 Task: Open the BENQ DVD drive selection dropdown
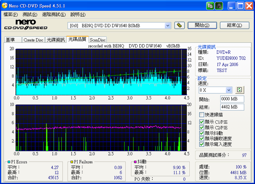pyautogui.click(x=168, y=25)
